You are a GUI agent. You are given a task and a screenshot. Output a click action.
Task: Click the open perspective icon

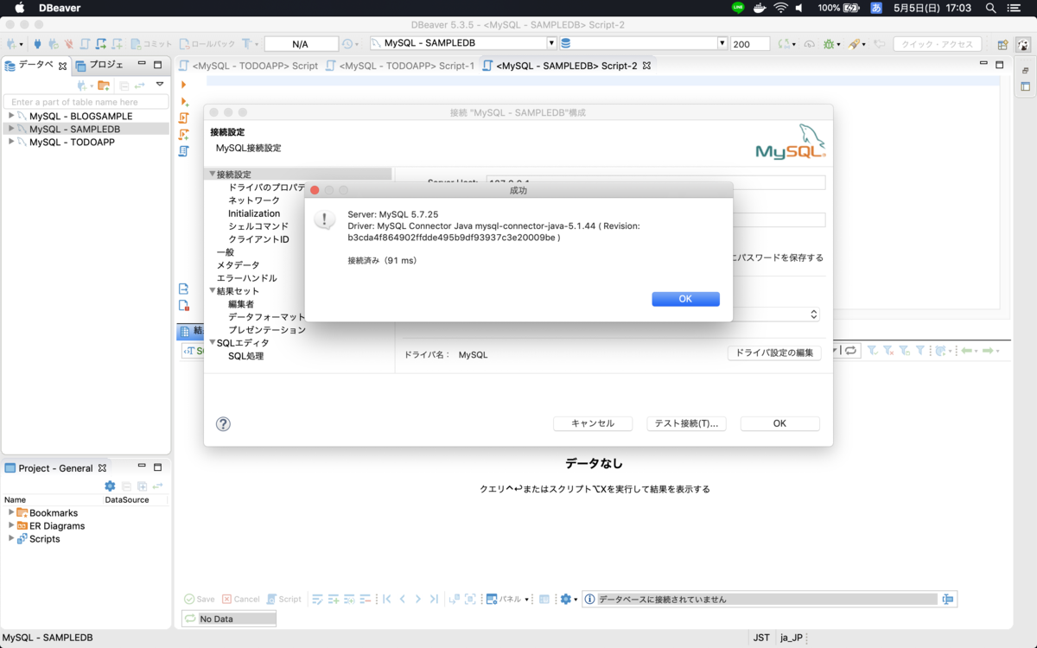[1002, 44]
